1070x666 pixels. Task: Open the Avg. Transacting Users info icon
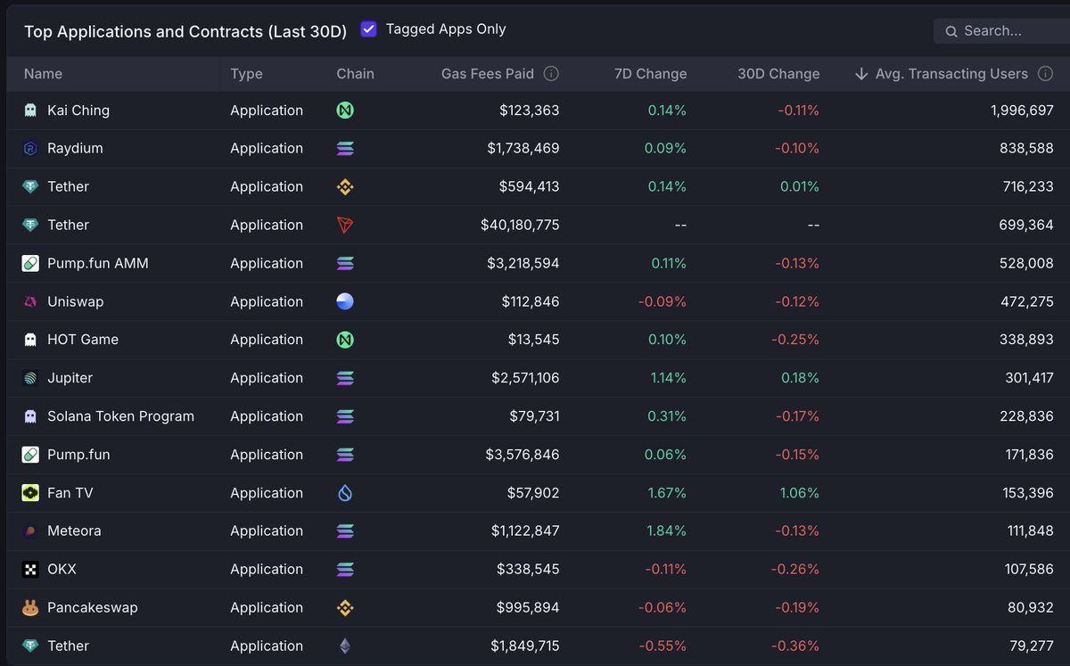[1045, 74]
